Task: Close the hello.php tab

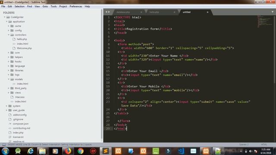Action: pyautogui.click(x=174, y=12)
